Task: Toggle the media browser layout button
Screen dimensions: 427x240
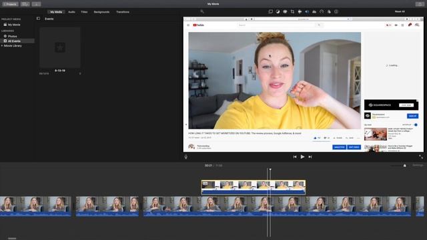Action: click(25, 4)
